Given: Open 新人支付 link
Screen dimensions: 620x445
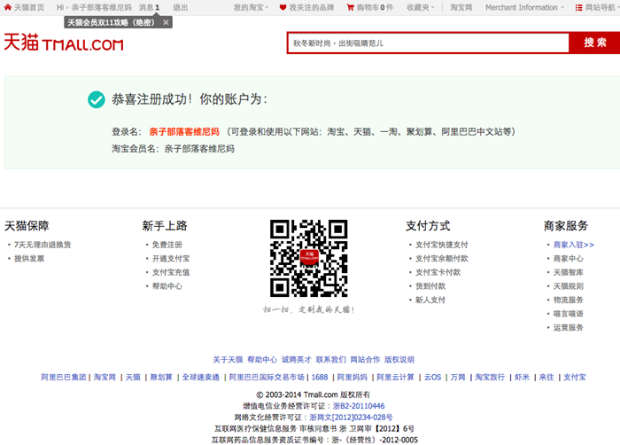Looking at the screenshot, I should [x=430, y=301].
